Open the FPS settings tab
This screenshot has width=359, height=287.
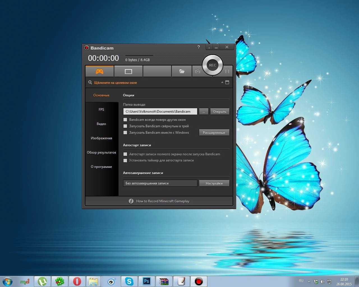click(x=101, y=110)
